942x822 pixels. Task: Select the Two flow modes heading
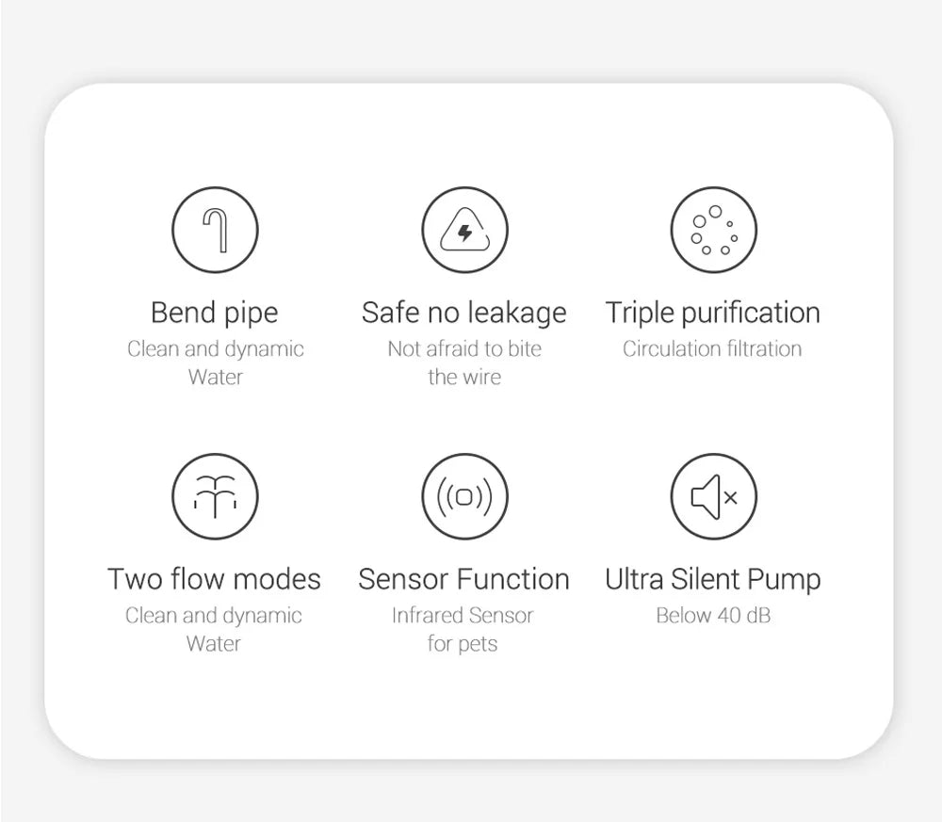pyautogui.click(x=214, y=579)
